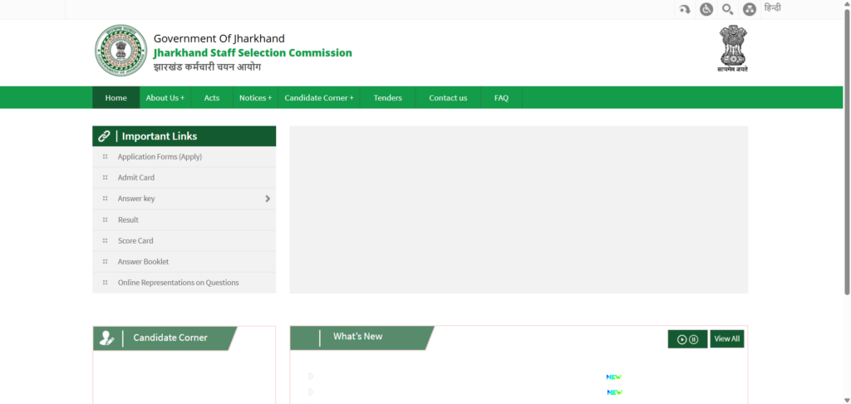Play the What's New news ticker

coord(682,339)
